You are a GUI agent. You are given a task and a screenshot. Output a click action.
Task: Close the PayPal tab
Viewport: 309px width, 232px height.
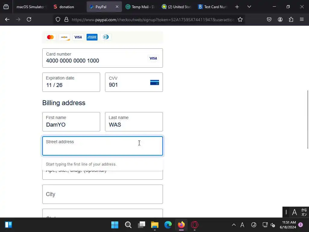117,7
